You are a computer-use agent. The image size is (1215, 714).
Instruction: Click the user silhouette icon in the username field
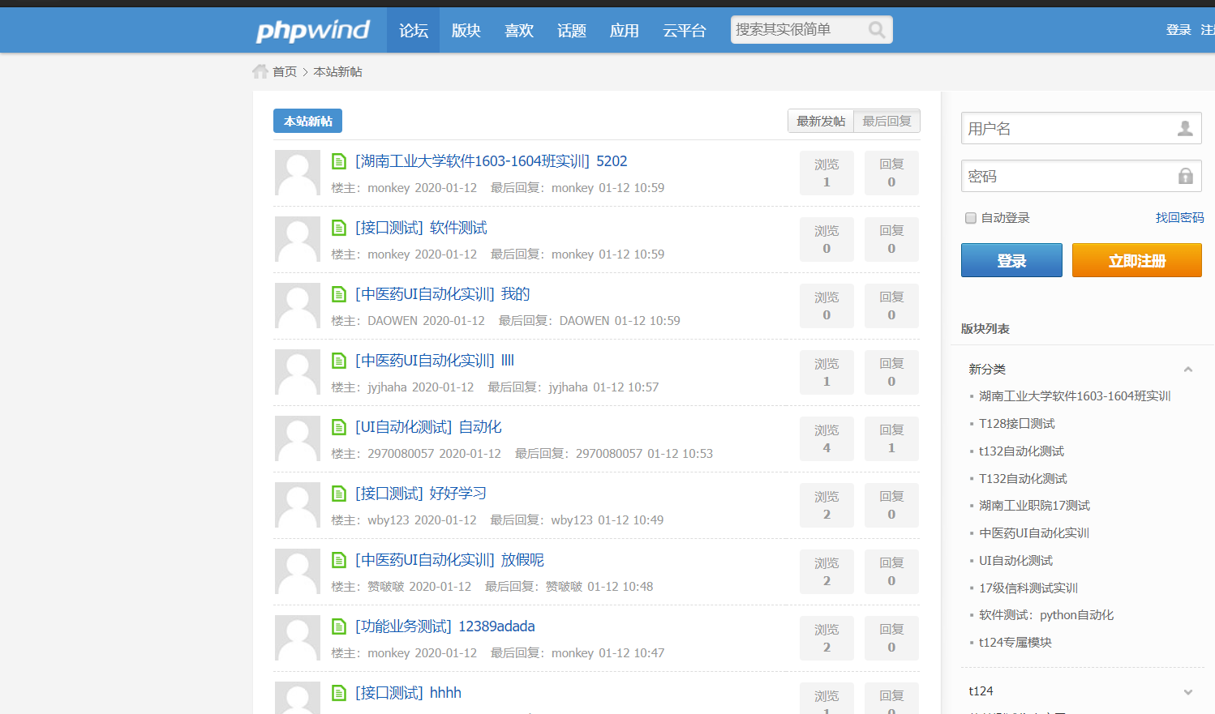pos(1186,127)
